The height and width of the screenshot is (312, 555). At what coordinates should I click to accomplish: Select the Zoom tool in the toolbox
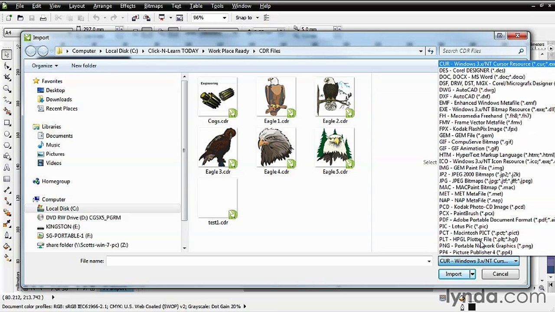pos(7,88)
